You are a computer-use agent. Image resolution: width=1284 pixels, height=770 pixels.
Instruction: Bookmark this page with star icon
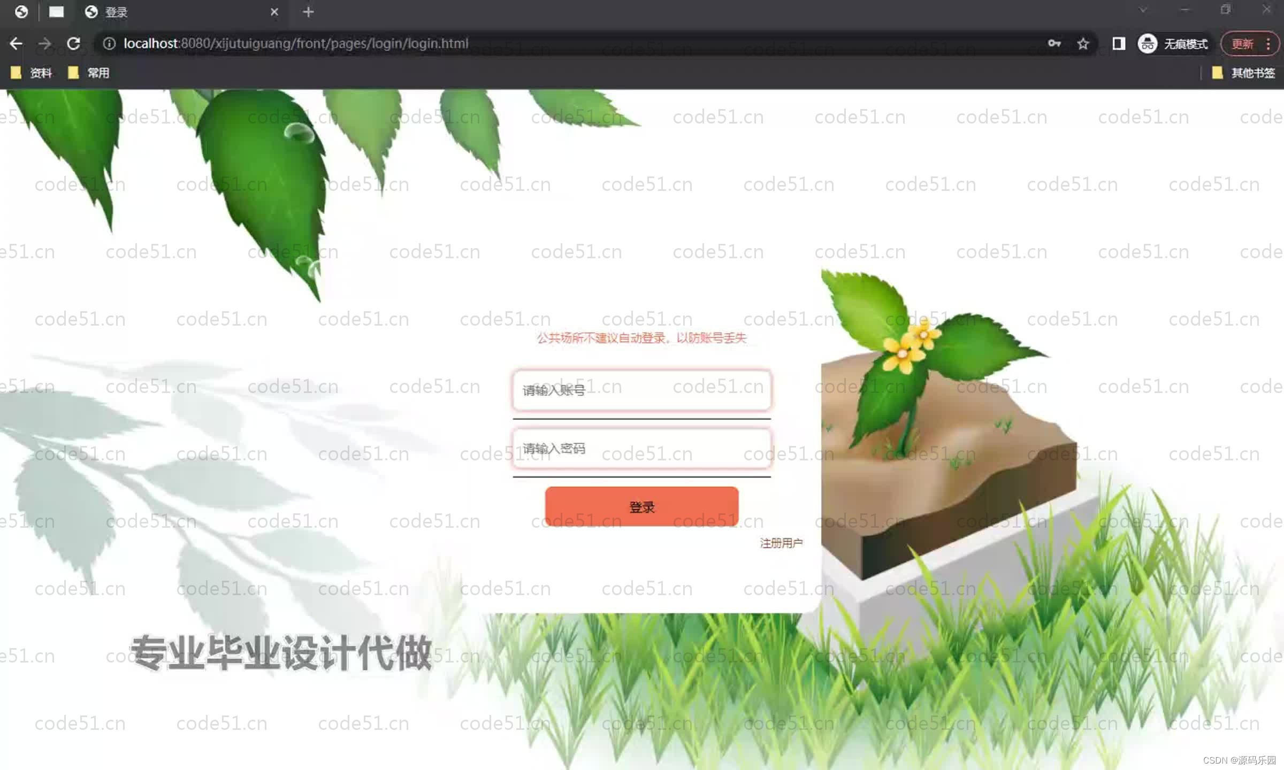1083,43
